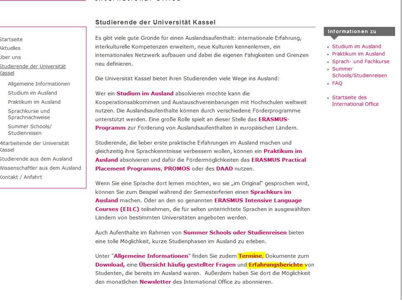Viewport: 402px width, 301px height.
Task: Click the DAAD link
Action: (x=224, y=168)
